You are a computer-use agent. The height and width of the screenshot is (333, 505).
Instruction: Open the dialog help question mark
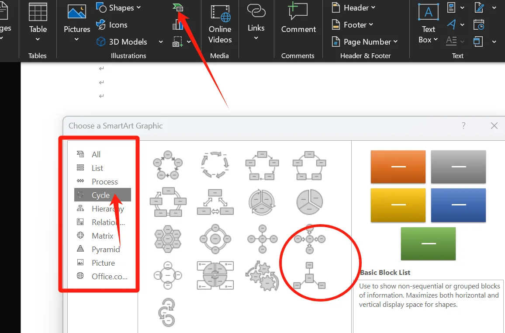[x=463, y=126]
